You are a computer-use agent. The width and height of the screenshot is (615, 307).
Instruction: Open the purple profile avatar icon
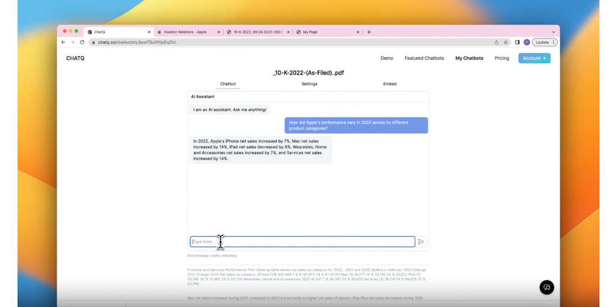527,43
